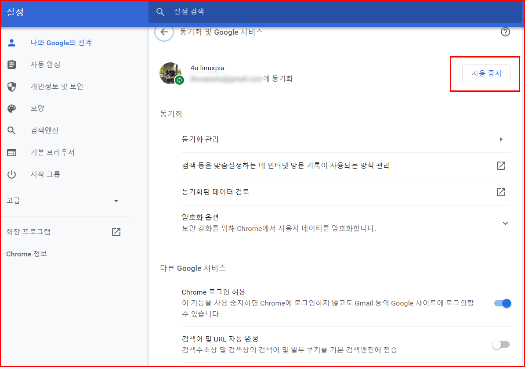525x367 pixels.
Task: Click the power icon for 시작 그룹
Action: (12, 174)
